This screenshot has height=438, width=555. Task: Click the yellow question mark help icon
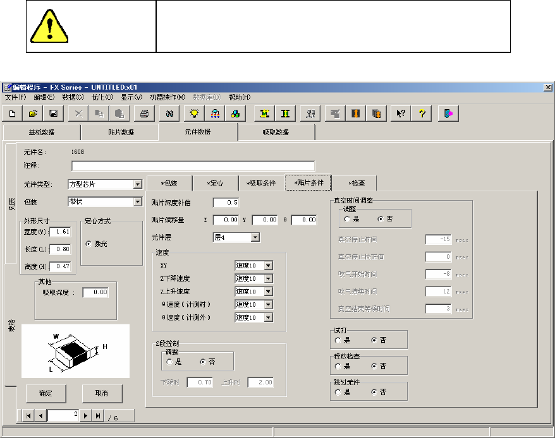tap(422, 114)
